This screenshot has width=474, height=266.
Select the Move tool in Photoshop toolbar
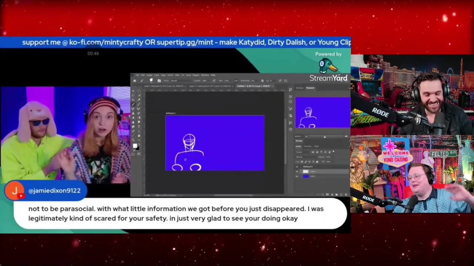point(133,91)
